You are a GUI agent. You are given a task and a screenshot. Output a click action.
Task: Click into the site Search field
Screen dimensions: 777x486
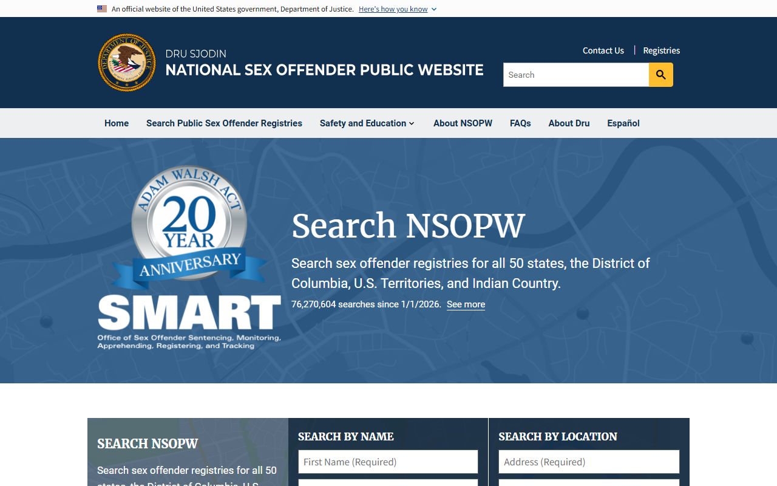(x=576, y=75)
